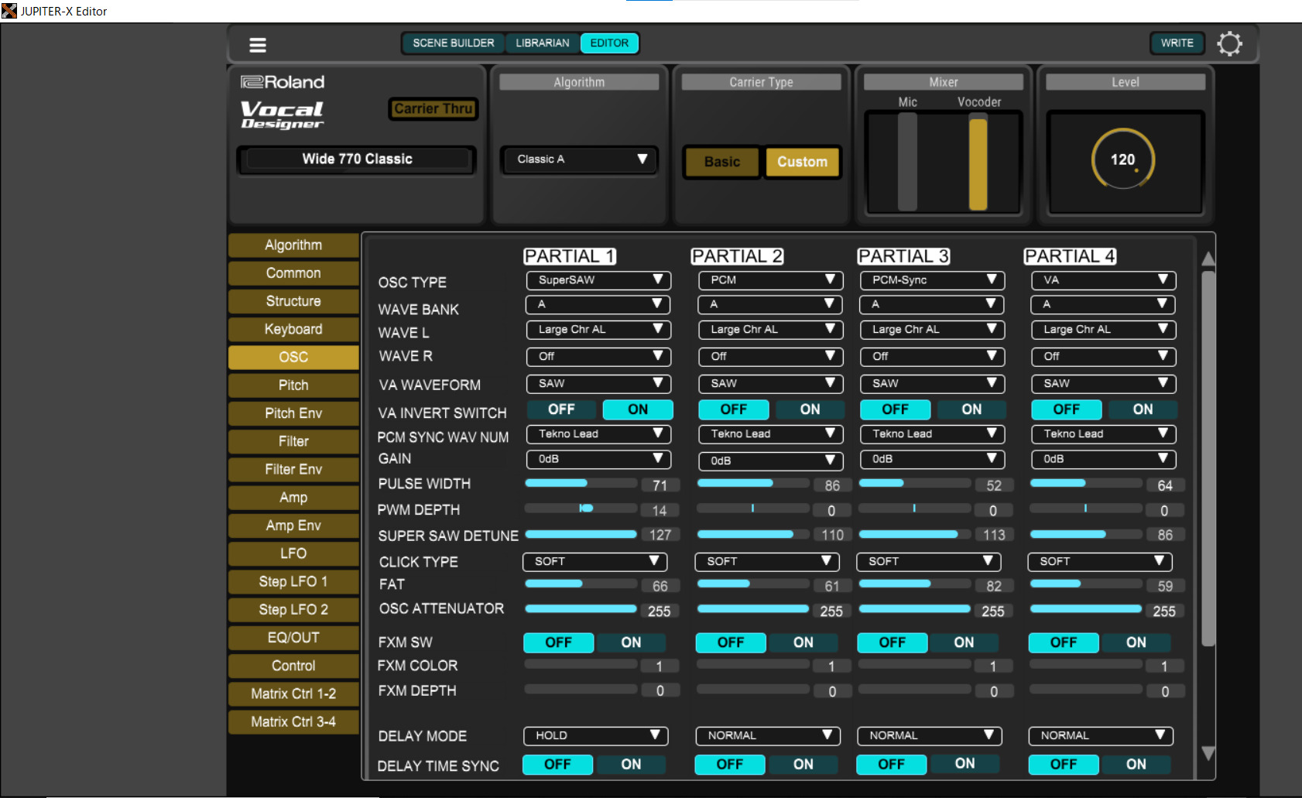Viewport: 1302px width, 798px height.
Task: Open the Classic A algorithm dropdown
Action: click(579, 159)
